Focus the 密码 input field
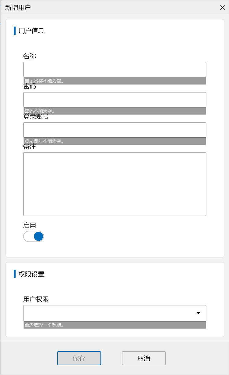The image size is (229, 375). [114, 100]
